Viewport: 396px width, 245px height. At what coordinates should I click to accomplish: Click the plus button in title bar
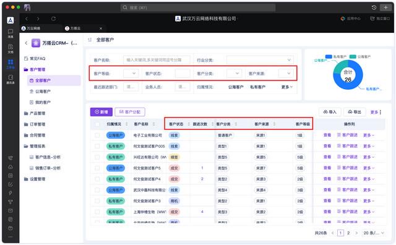[385, 7]
